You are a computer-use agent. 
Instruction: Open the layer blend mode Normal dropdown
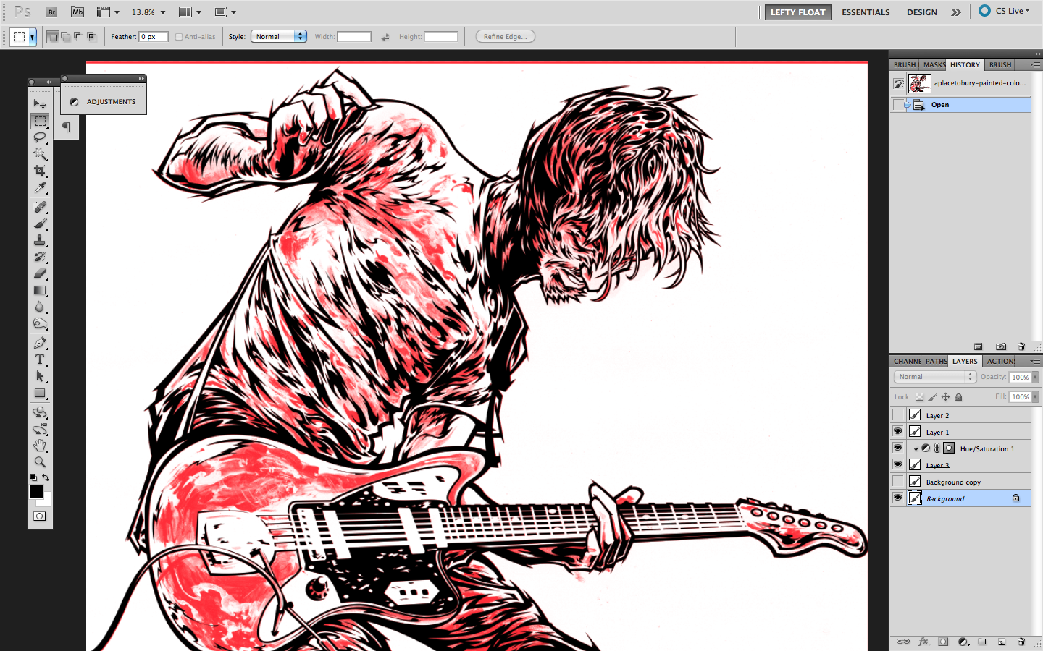(935, 377)
